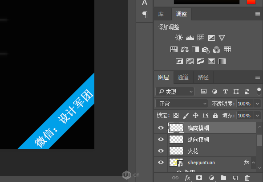Open the Layers panel menu

pos(258,77)
